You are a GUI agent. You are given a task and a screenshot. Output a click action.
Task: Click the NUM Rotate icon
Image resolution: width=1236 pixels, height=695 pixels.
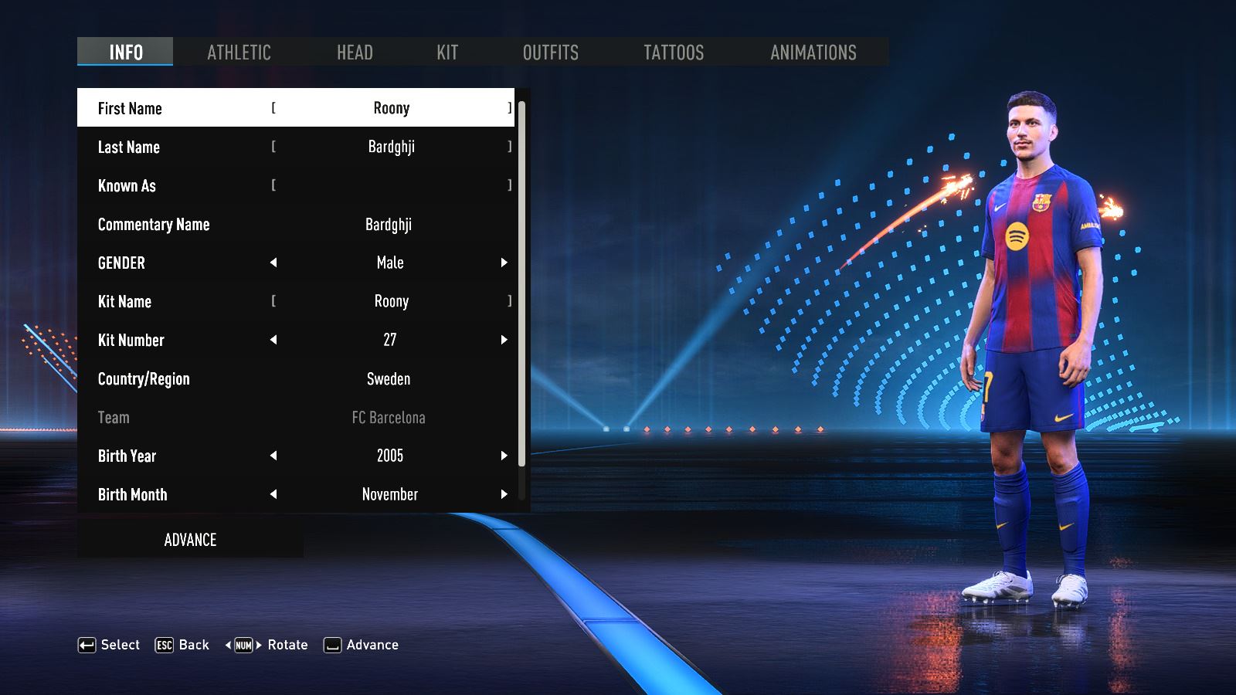coord(243,646)
